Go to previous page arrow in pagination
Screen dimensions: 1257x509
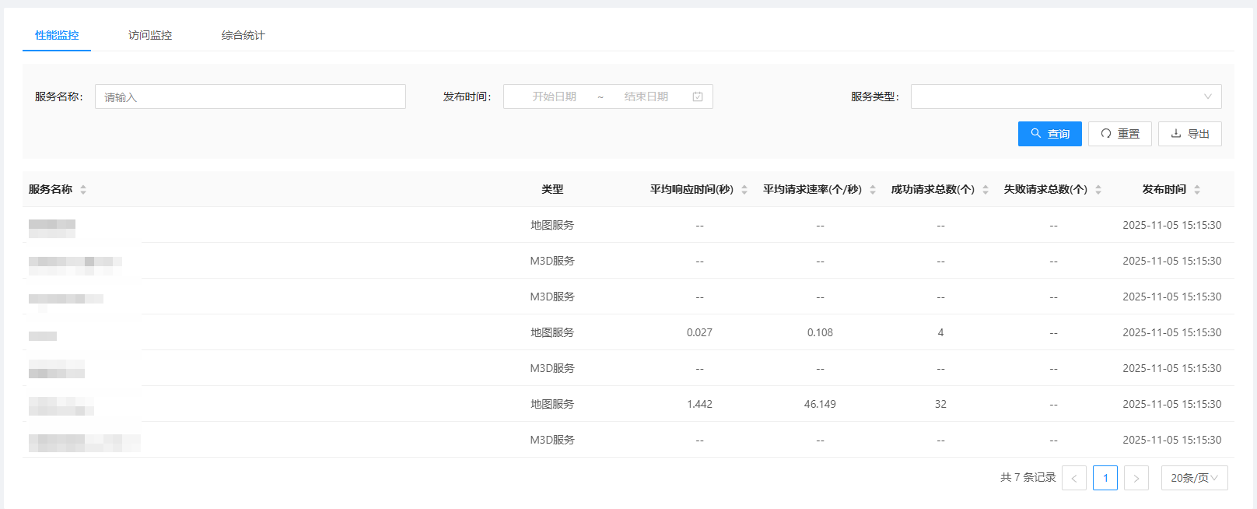[1074, 478]
